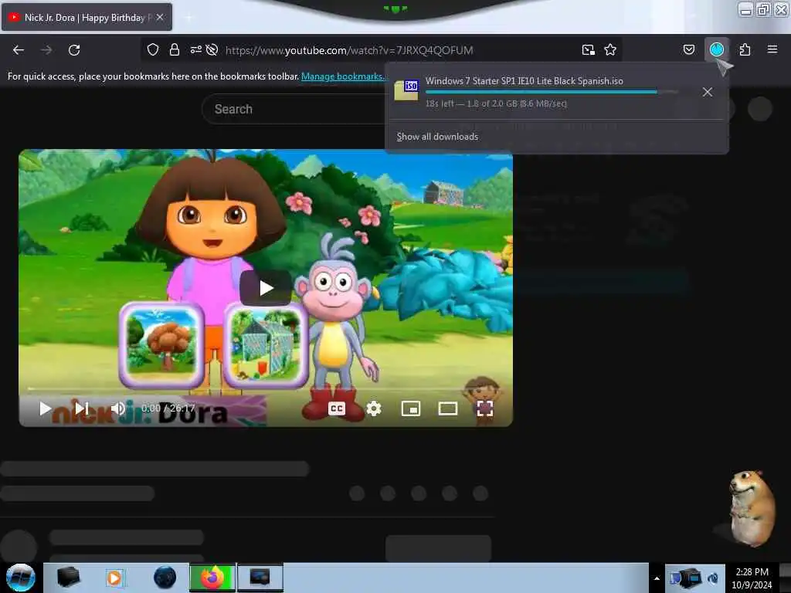Open the monitor window taskbar icon

260,578
